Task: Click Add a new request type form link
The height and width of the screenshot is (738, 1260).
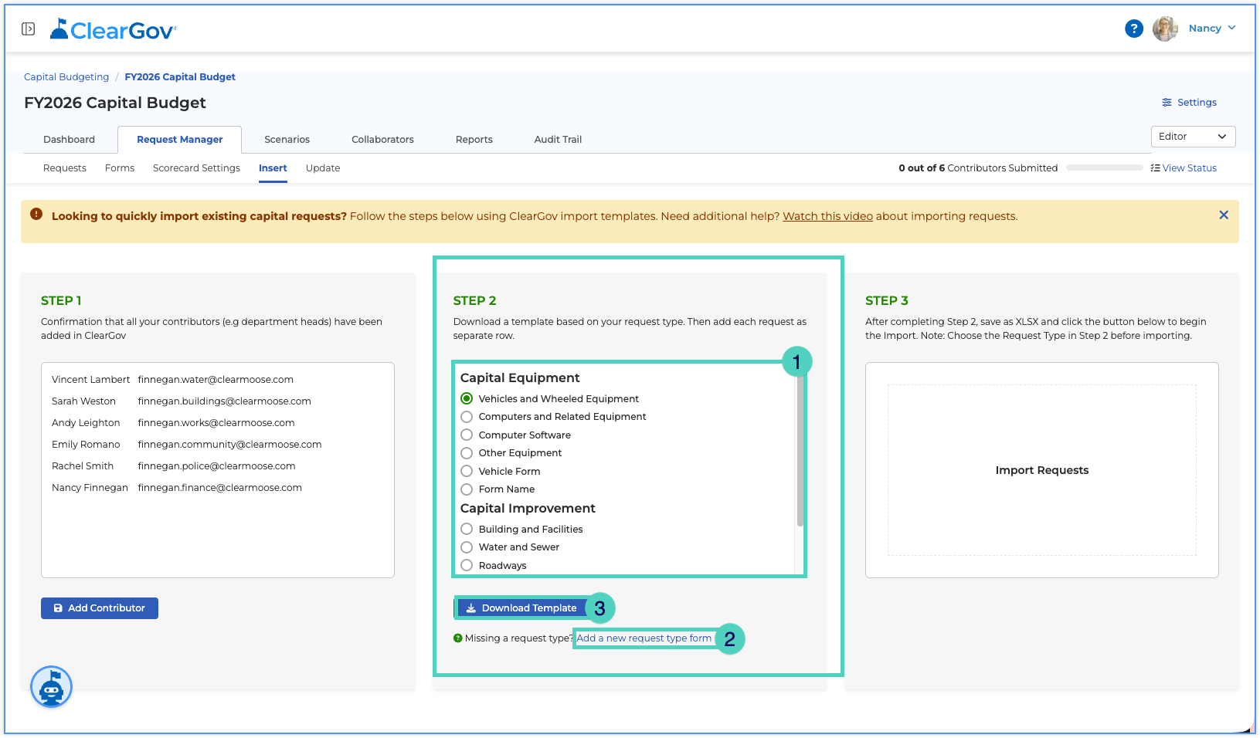Action: point(644,638)
